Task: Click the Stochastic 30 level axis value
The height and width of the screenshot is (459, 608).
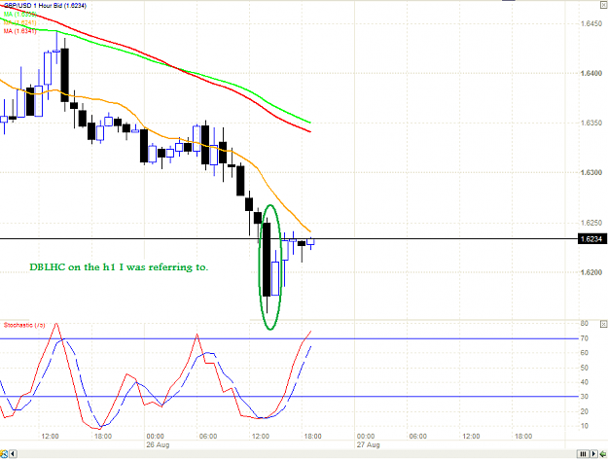Action: (585, 397)
